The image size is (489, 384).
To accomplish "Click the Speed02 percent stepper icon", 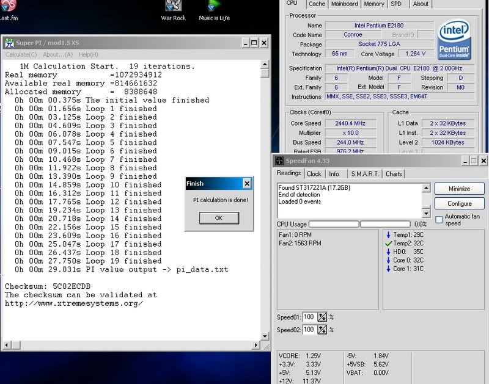I will coord(322,330).
